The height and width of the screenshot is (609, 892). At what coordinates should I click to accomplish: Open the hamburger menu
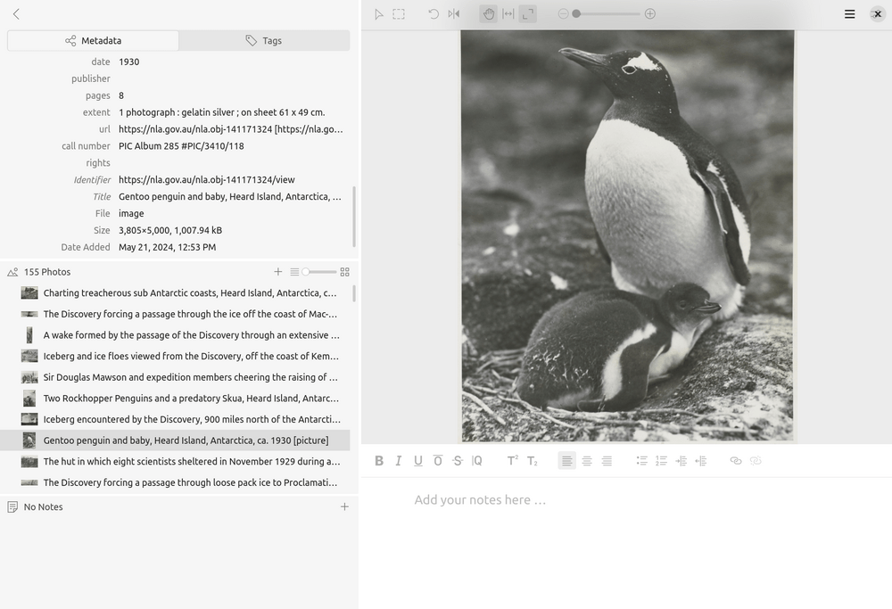click(x=849, y=14)
